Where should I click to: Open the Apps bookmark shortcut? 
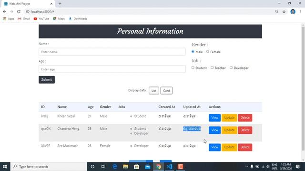[x=9, y=19]
